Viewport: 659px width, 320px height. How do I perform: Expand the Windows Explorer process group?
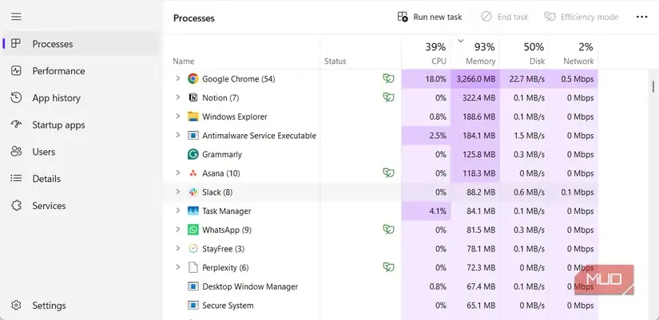(178, 116)
